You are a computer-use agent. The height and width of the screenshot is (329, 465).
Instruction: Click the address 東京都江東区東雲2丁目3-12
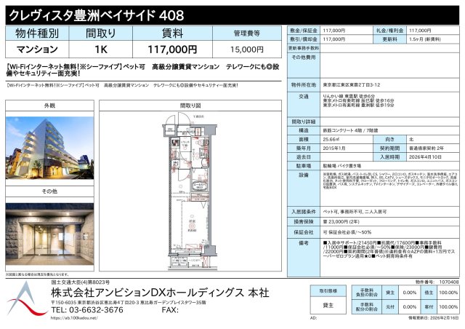tap(352, 84)
